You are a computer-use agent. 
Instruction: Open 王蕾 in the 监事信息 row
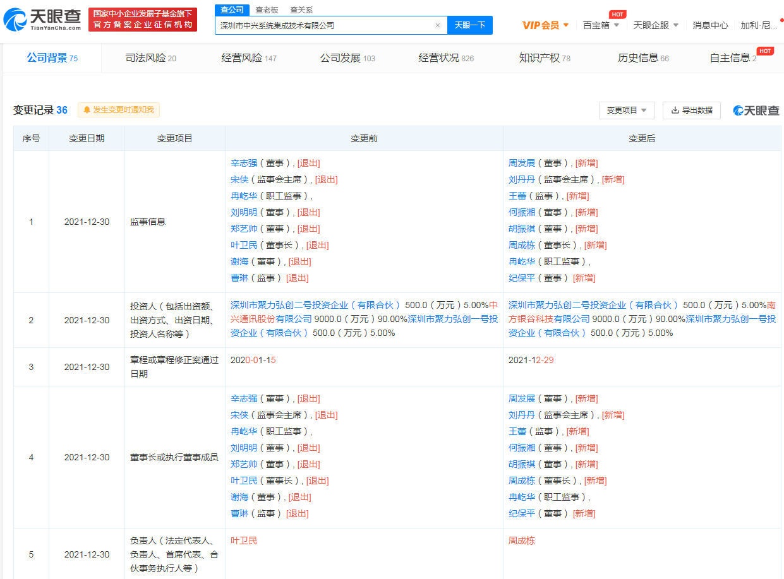click(x=517, y=196)
